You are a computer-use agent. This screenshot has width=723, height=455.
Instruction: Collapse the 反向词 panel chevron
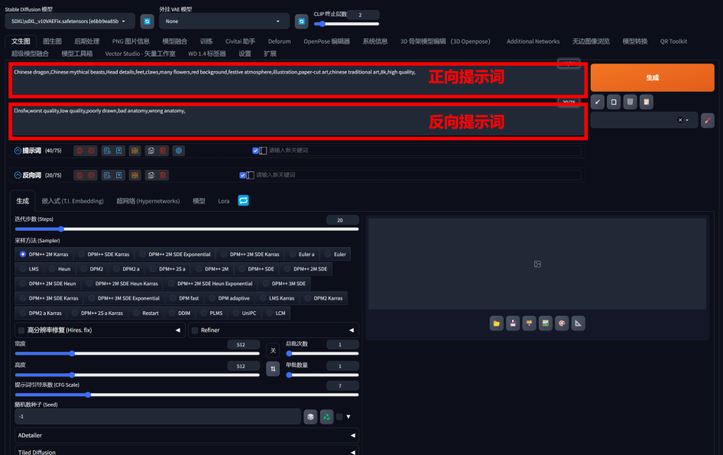[x=18, y=175]
